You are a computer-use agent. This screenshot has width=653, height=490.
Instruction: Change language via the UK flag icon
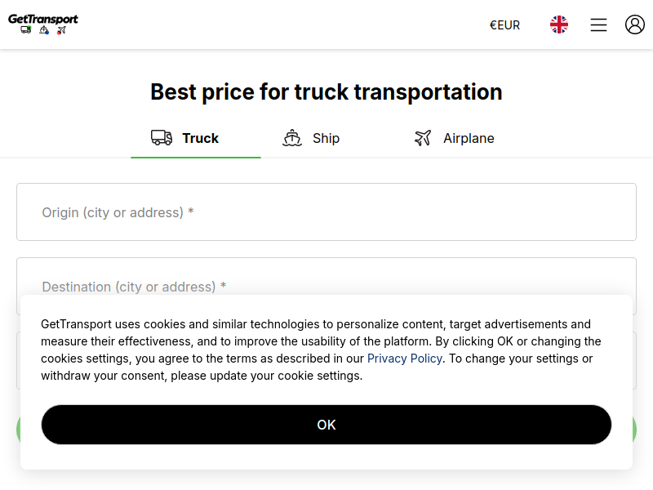click(x=559, y=24)
